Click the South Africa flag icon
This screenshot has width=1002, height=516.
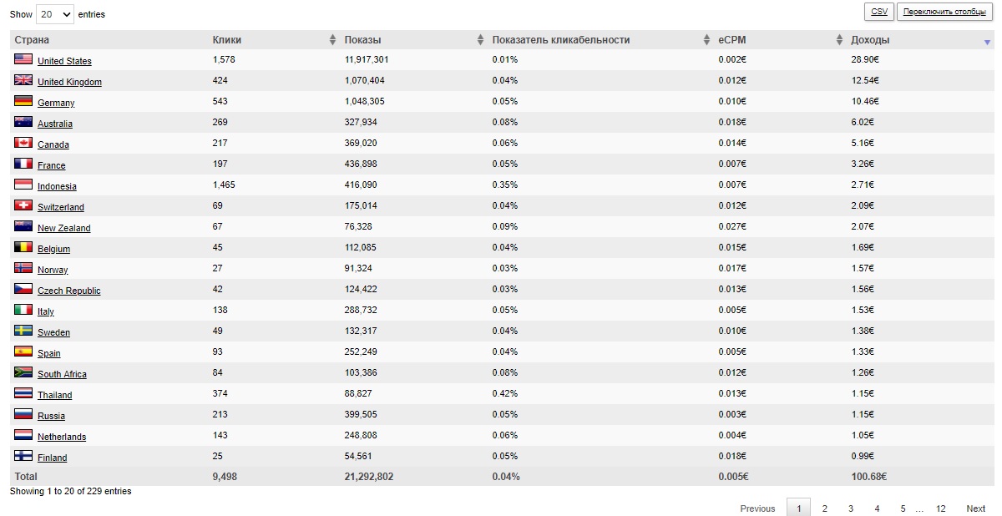[x=23, y=372]
